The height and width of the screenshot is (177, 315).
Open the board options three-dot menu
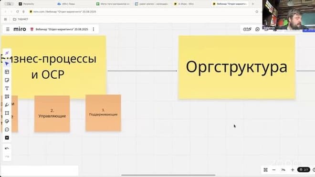[x=94, y=29]
